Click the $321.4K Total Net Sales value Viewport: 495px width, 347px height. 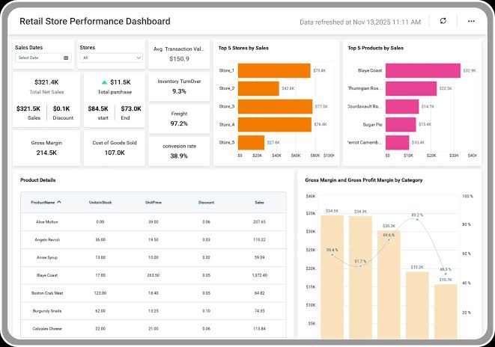tap(46, 82)
